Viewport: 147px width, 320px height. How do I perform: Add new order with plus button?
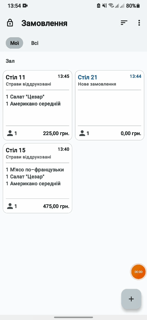[x=131, y=299]
